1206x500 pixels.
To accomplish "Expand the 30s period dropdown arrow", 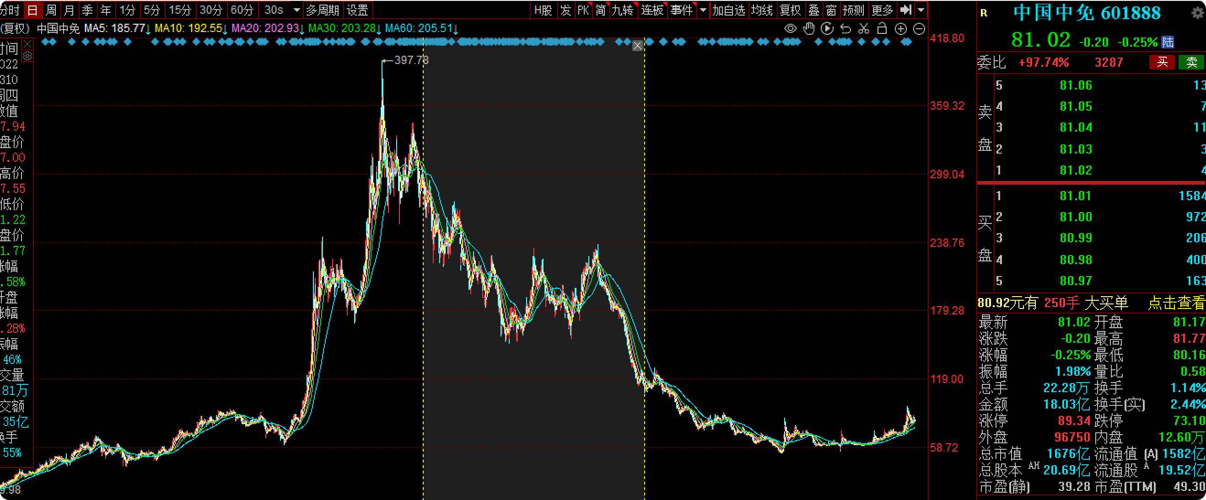I will 296,10.
